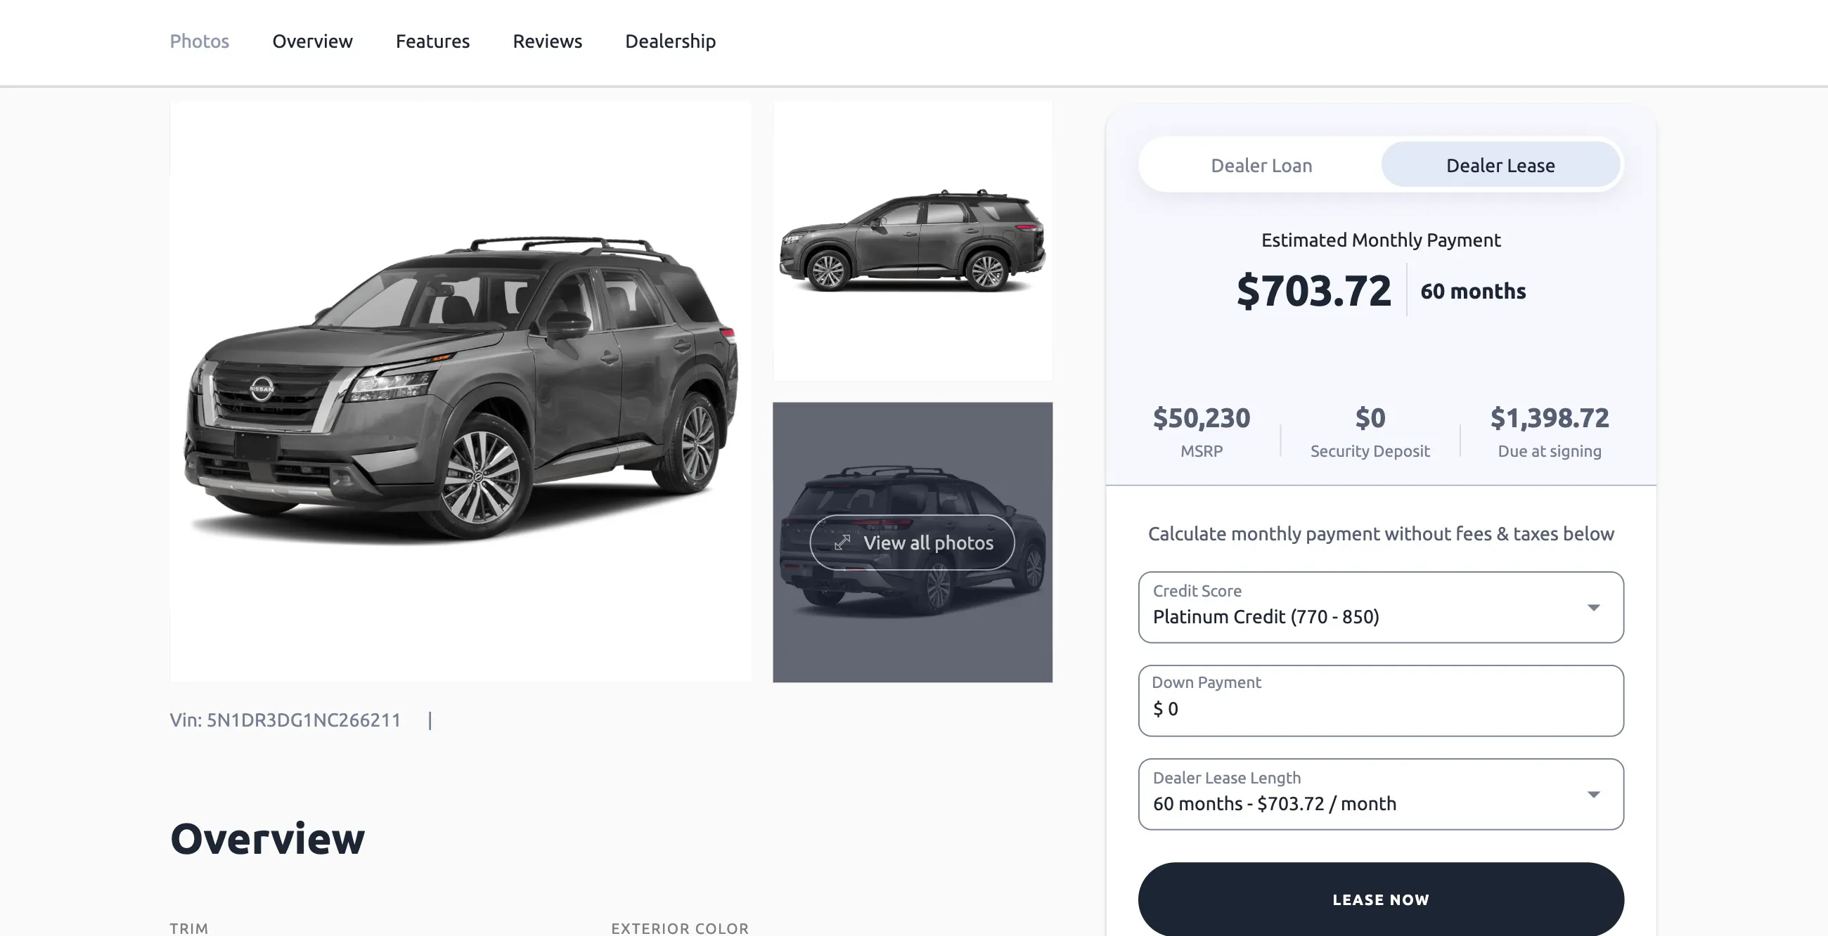
Task: Click the $703.72 estimated monthly payment
Action: pos(1313,291)
